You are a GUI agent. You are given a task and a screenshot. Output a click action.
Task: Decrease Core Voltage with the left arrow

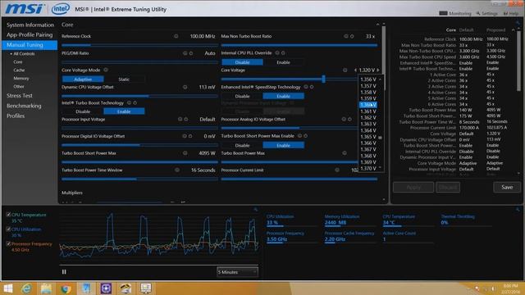coord(355,70)
